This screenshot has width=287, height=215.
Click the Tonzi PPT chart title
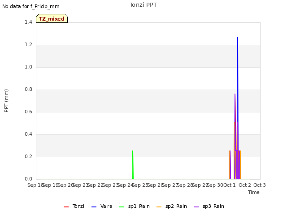tap(143, 5)
